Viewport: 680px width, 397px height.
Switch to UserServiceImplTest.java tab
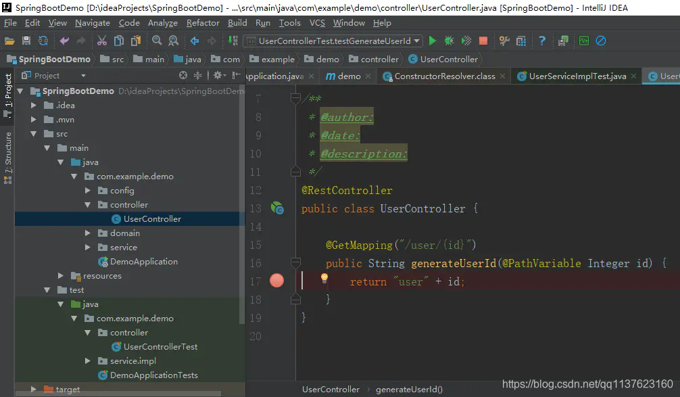(577, 76)
